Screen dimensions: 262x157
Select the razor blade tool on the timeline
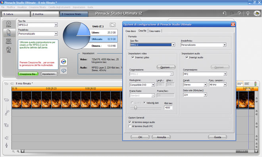click(x=7, y=112)
